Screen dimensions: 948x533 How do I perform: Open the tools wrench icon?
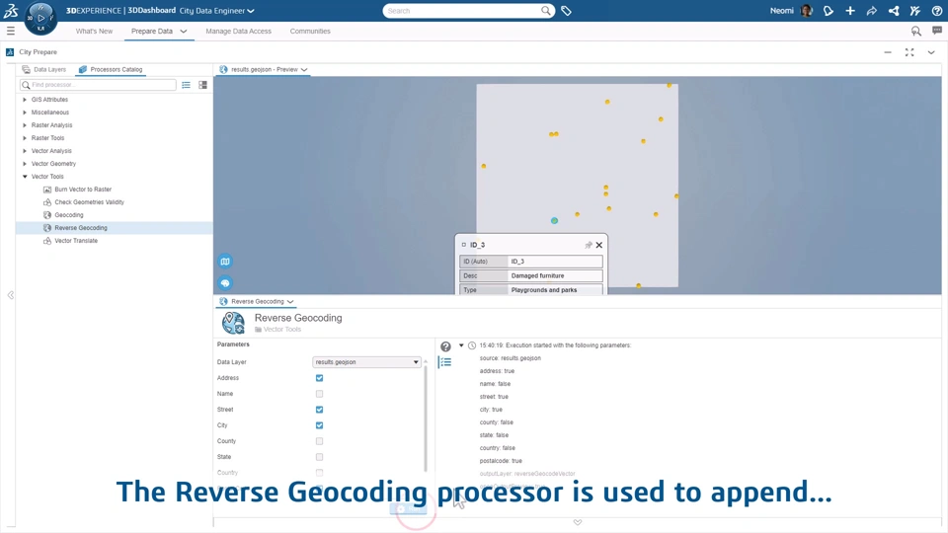915,10
